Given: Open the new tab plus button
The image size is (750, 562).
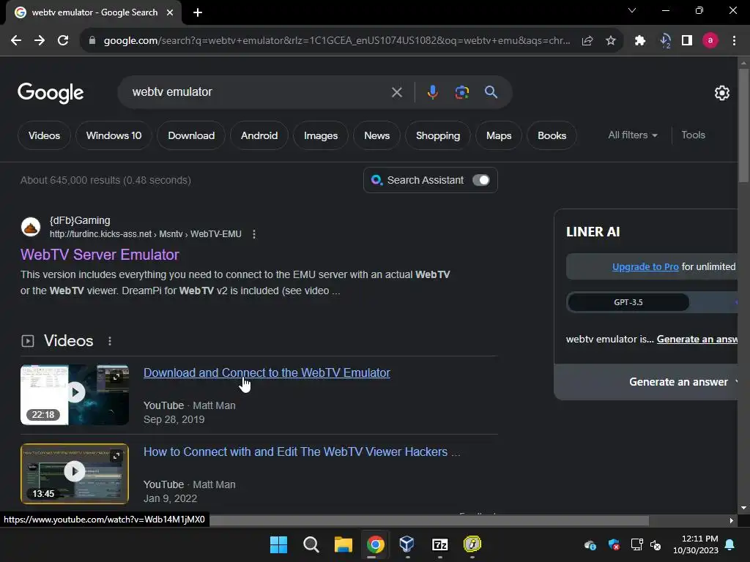Looking at the screenshot, I should click(x=198, y=12).
